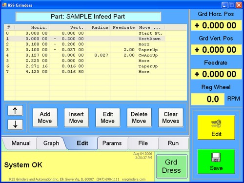Select the TaperUp move in row 6
Viewport: 244px width, 183px height.
(x=84, y=66)
